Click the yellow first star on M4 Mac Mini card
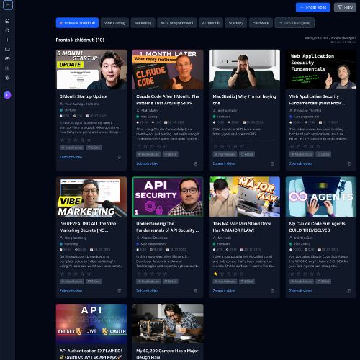 point(215,274)
